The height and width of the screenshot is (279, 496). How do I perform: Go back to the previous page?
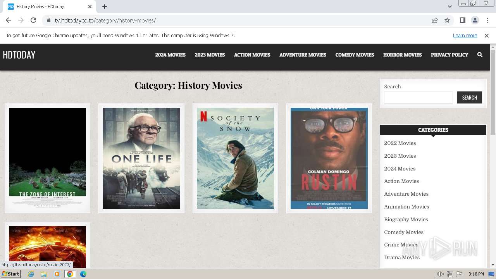[x=9, y=20]
